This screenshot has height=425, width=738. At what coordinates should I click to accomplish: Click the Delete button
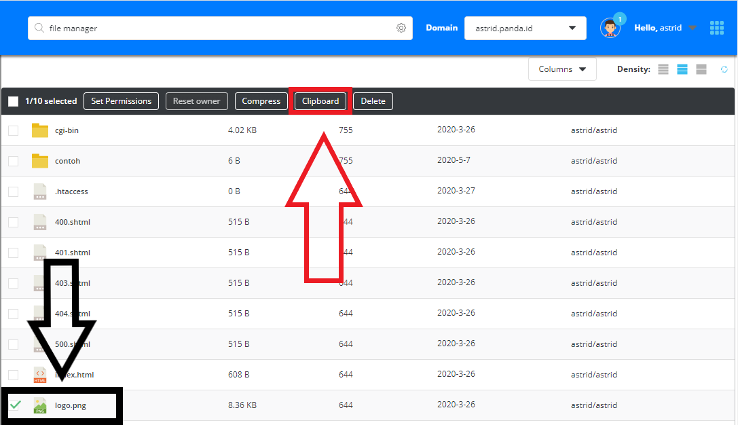(372, 100)
